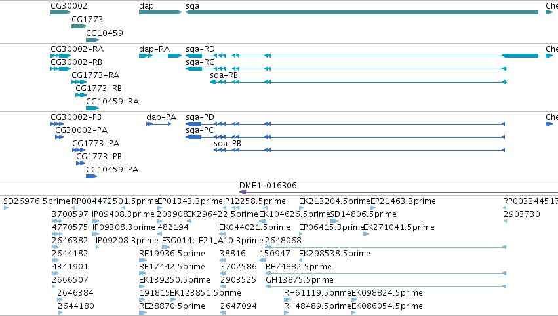
Task: Select the GH13875.5prime EST
Action: (386, 286)
